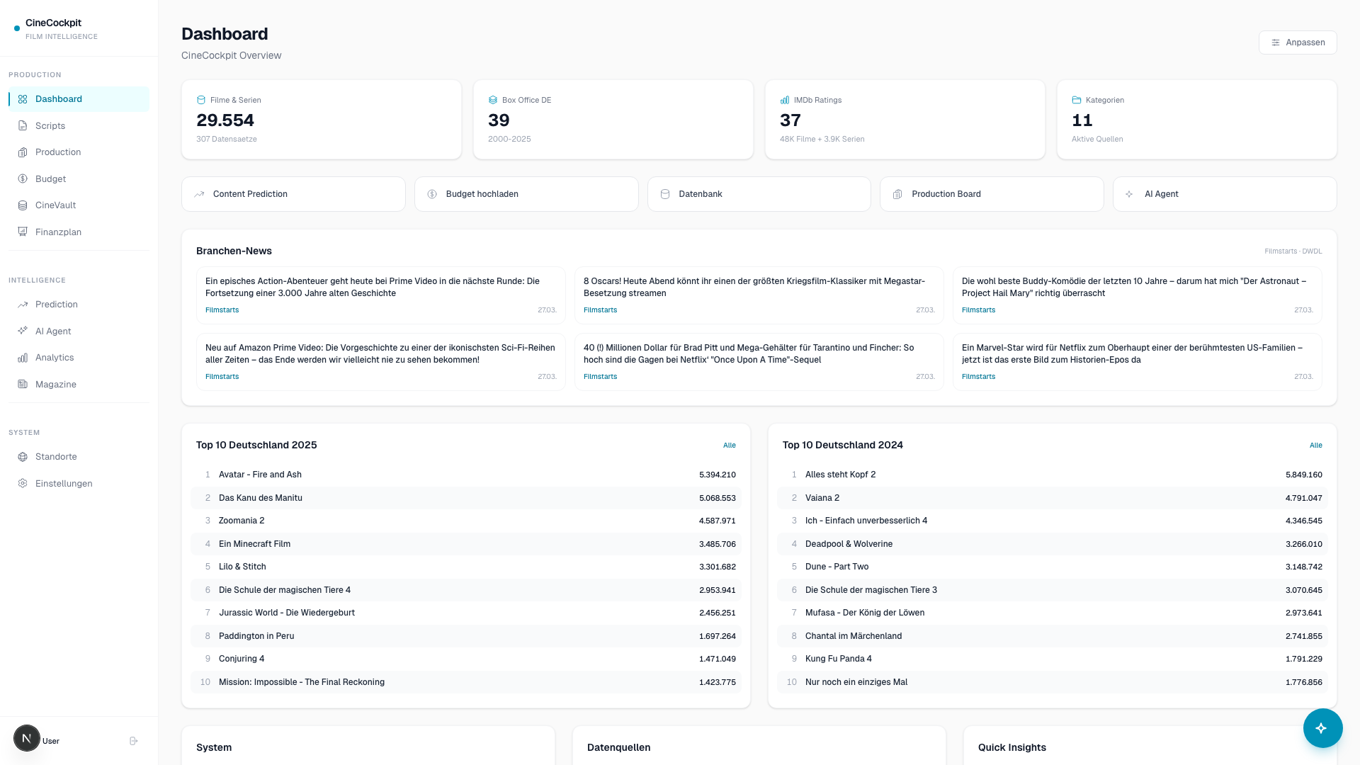Open the floating AI assistant sparkle button
The image size is (1360, 765).
click(1322, 728)
